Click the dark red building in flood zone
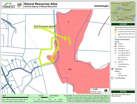 point(70,69)
